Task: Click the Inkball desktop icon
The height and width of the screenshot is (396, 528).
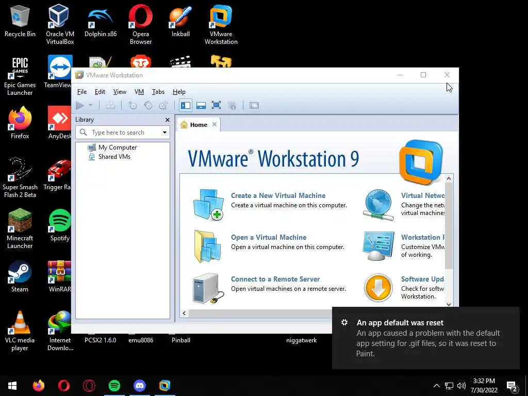Action: (x=181, y=21)
